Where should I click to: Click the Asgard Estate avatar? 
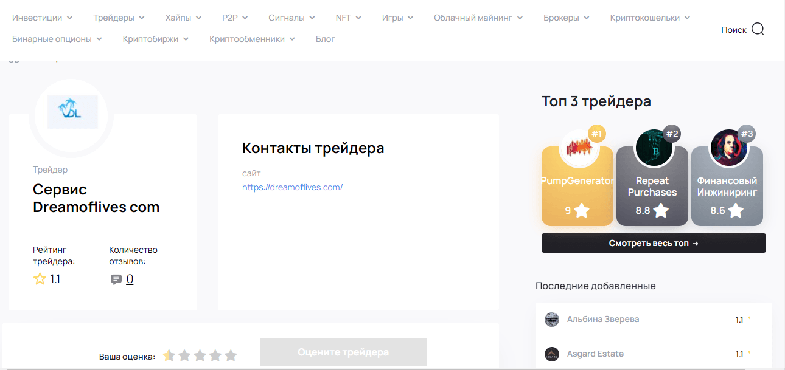coord(551,354)
